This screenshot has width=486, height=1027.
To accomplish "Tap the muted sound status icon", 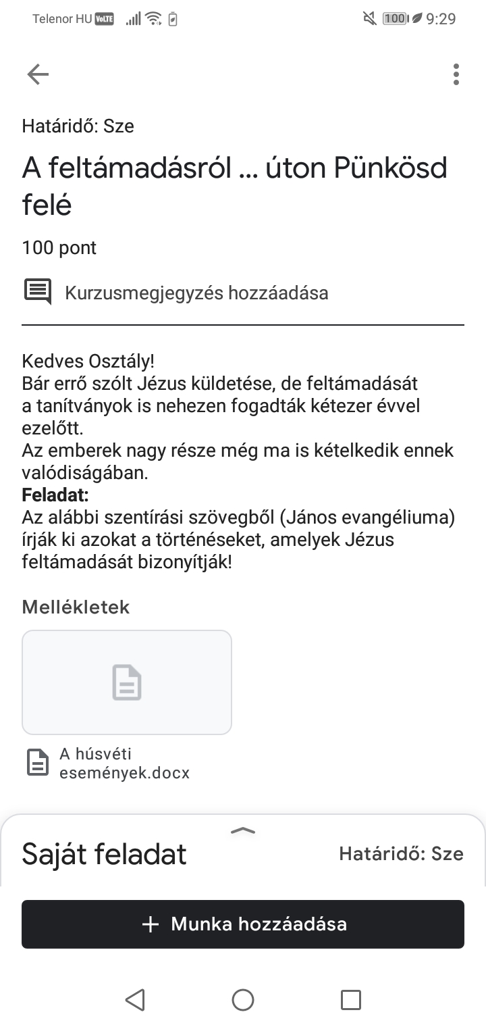I will coord(370,19).
